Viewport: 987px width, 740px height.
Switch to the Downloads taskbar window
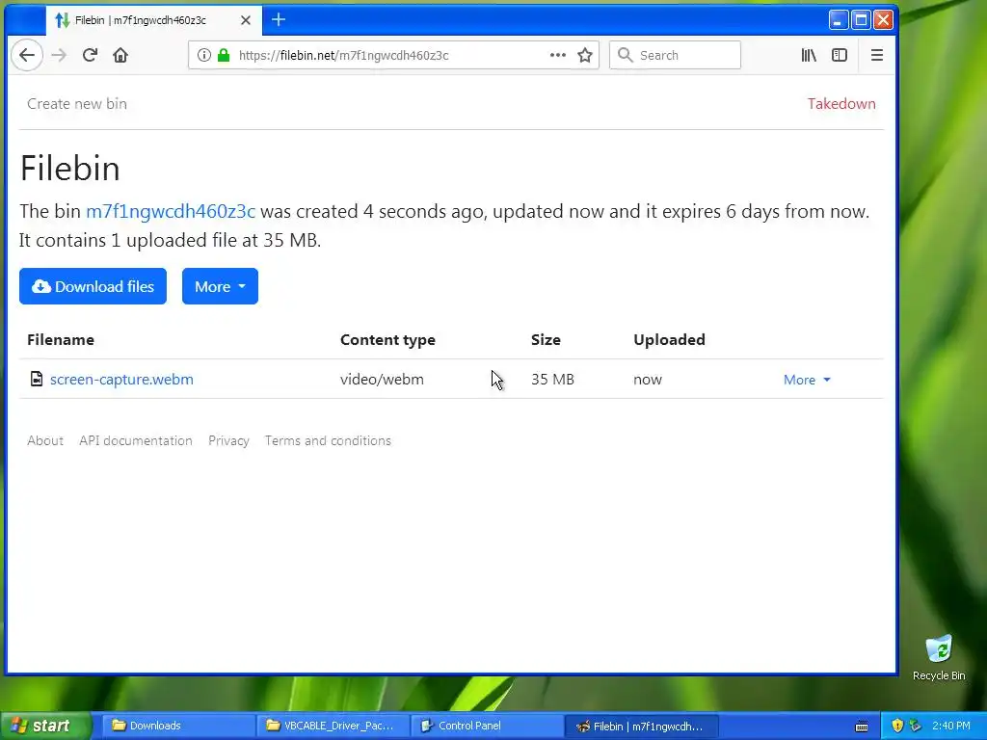(x=179, y=726)
